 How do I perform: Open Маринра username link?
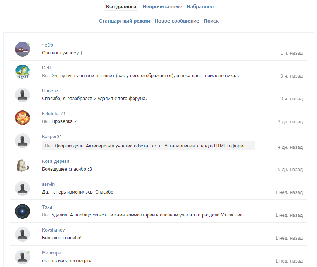tap(52, 253)
